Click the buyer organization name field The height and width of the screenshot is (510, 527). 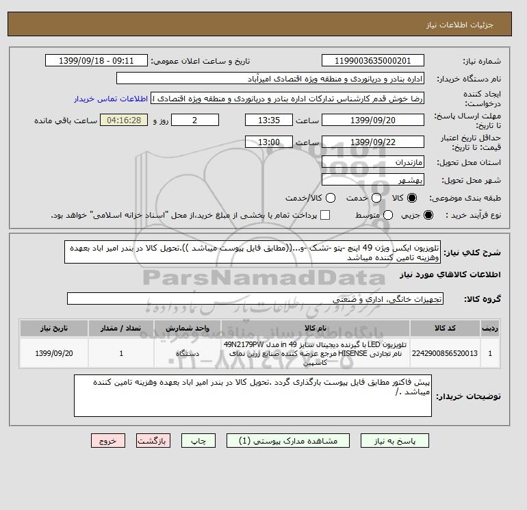point(270,78)
